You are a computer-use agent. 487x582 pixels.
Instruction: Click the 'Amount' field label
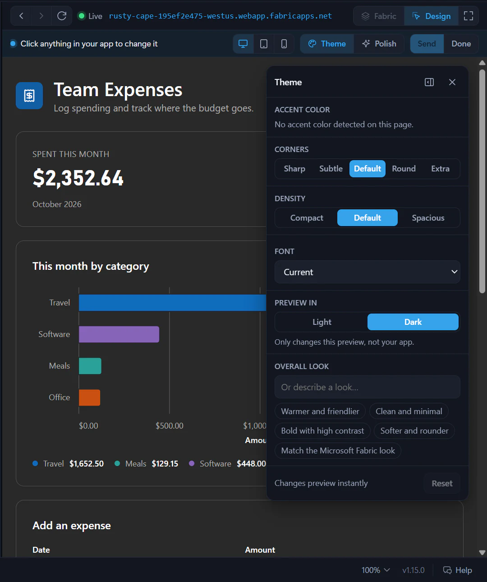(x=260, y=550)
